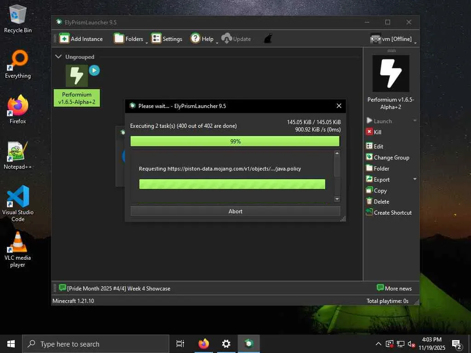The width and height of the screenshot is (471, 353).
Task: Click the news speech bubble icon
Action: pyautogui.click(x=62, y=288)
